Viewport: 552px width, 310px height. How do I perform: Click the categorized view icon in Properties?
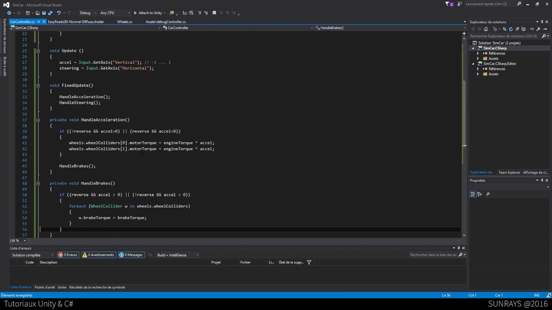point(473,194)
